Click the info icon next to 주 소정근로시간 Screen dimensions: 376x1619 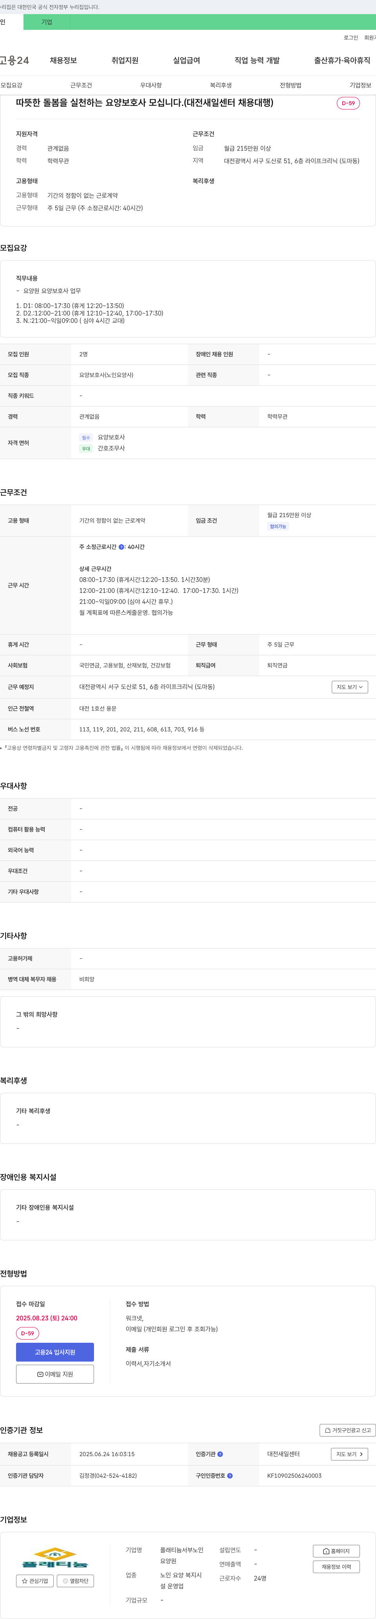[x=122, y=547]
